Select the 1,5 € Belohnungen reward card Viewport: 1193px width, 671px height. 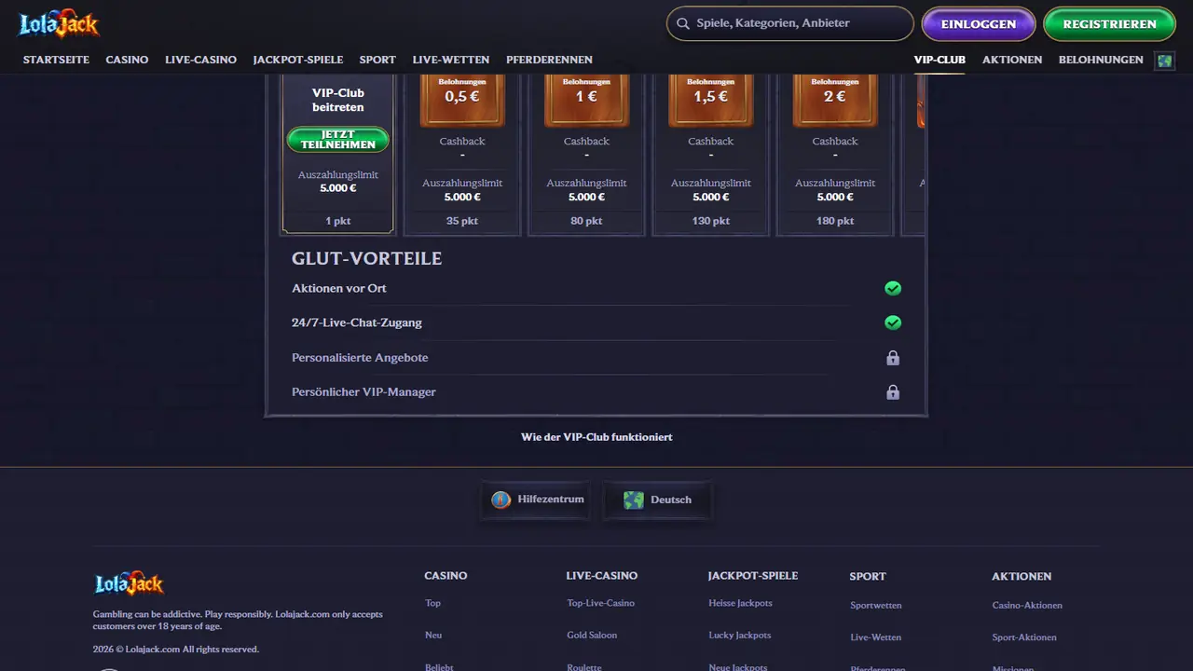[x=710, y=100]
